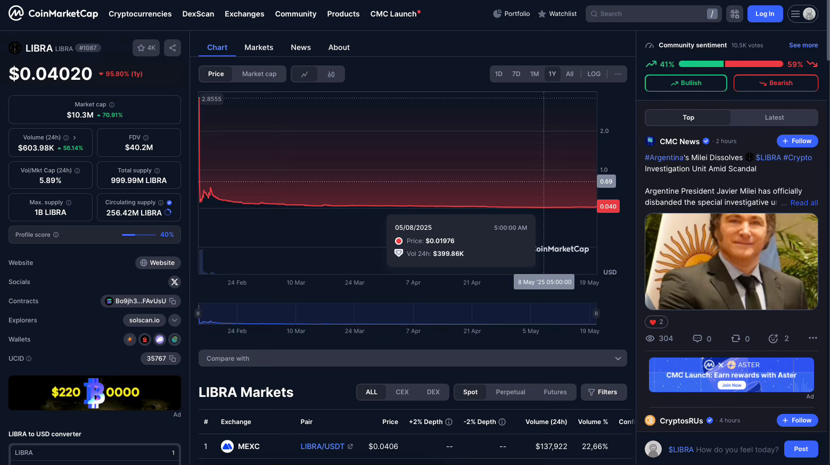Set the chart range to 7D
This screenshot has height=465, width=830.
point(516,74)
